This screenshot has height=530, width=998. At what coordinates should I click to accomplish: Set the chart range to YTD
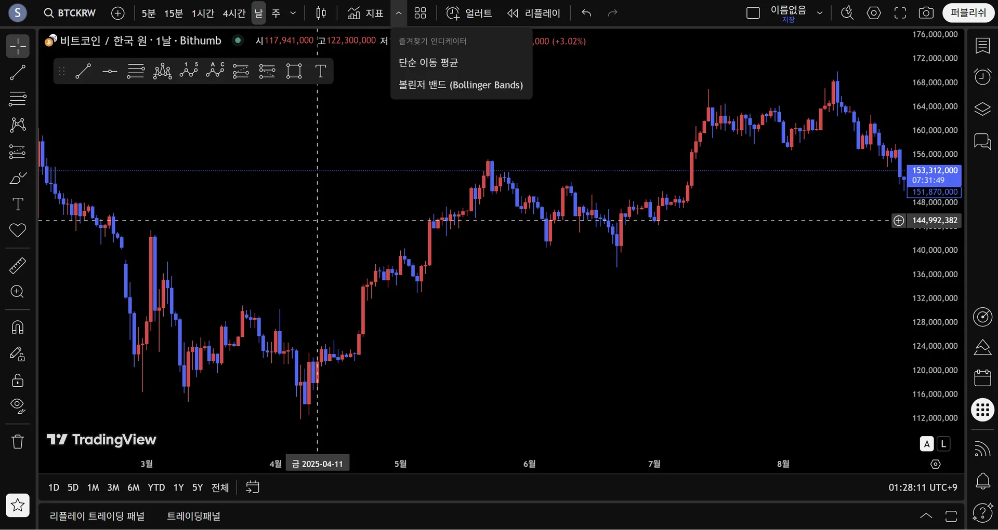pos(156,487)
